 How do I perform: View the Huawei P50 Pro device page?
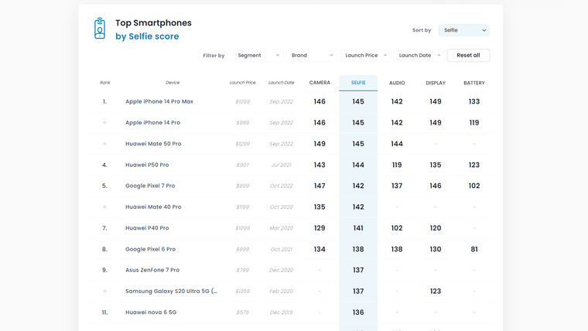click(x=147, y=165)
